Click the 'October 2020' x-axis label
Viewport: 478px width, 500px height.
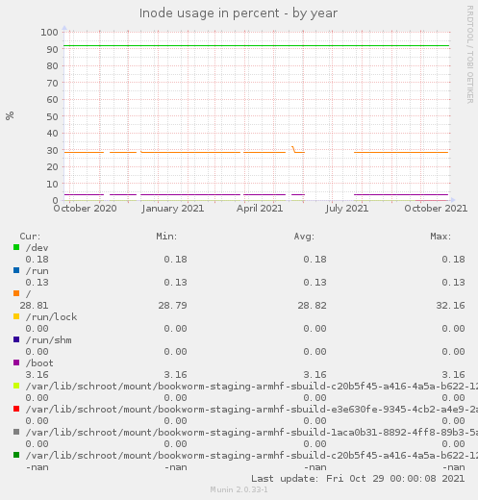pyautogui.click(x=85, y=209)
